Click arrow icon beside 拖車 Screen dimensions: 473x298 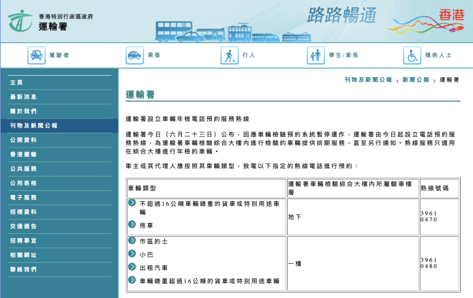point(132,224)
